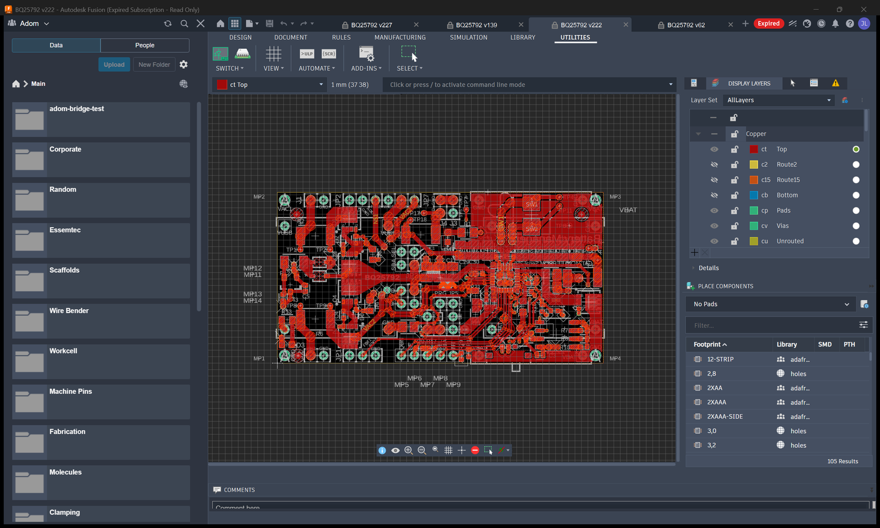Open the Add-Ins manager icon
This screenshot has height=528, width=880.
click(x=366, y=54)
